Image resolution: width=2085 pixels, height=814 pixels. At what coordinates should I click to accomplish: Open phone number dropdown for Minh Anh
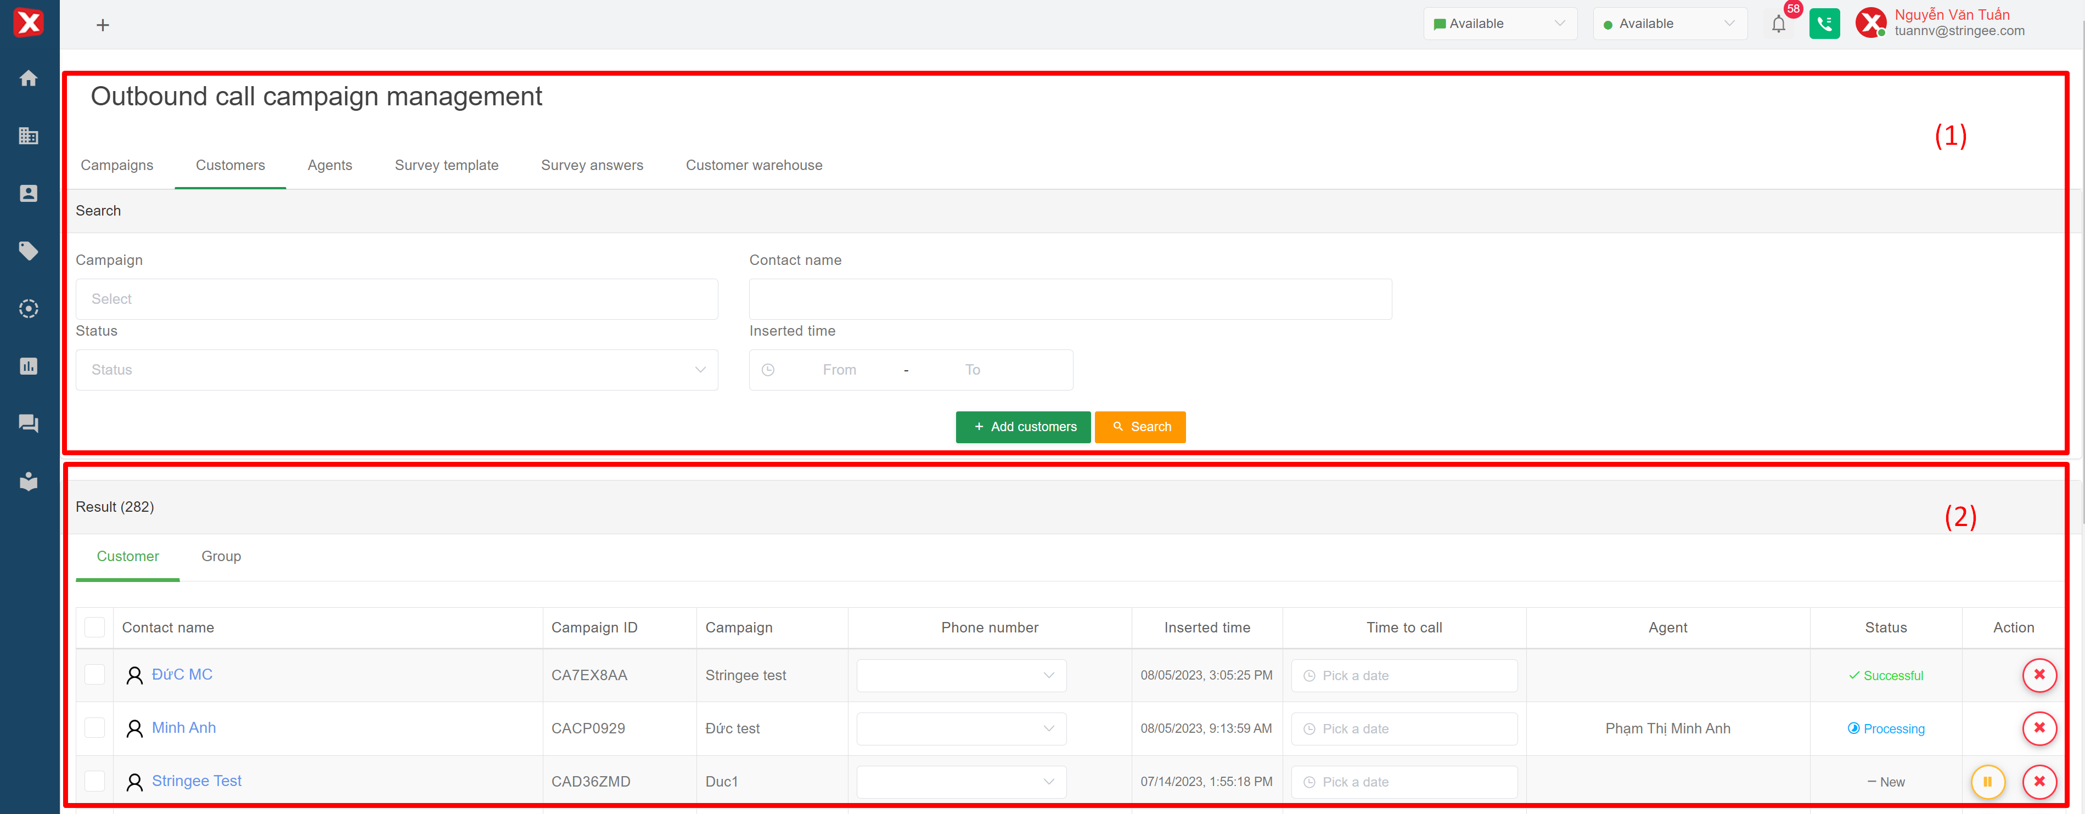tap(961, 728)
